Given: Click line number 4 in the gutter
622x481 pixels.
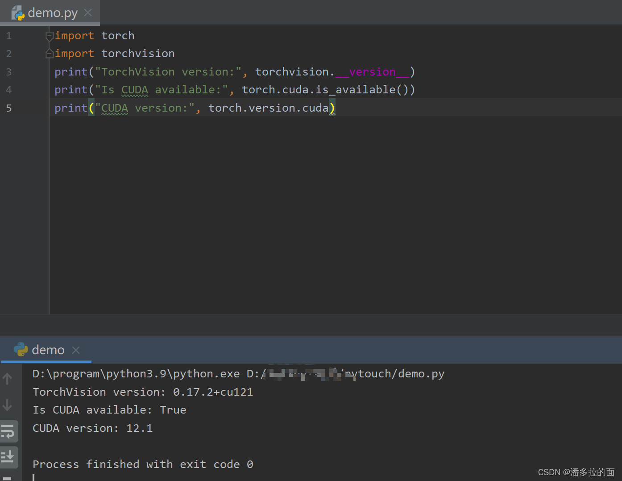Looking at the screenshot, I should point(9,90).
